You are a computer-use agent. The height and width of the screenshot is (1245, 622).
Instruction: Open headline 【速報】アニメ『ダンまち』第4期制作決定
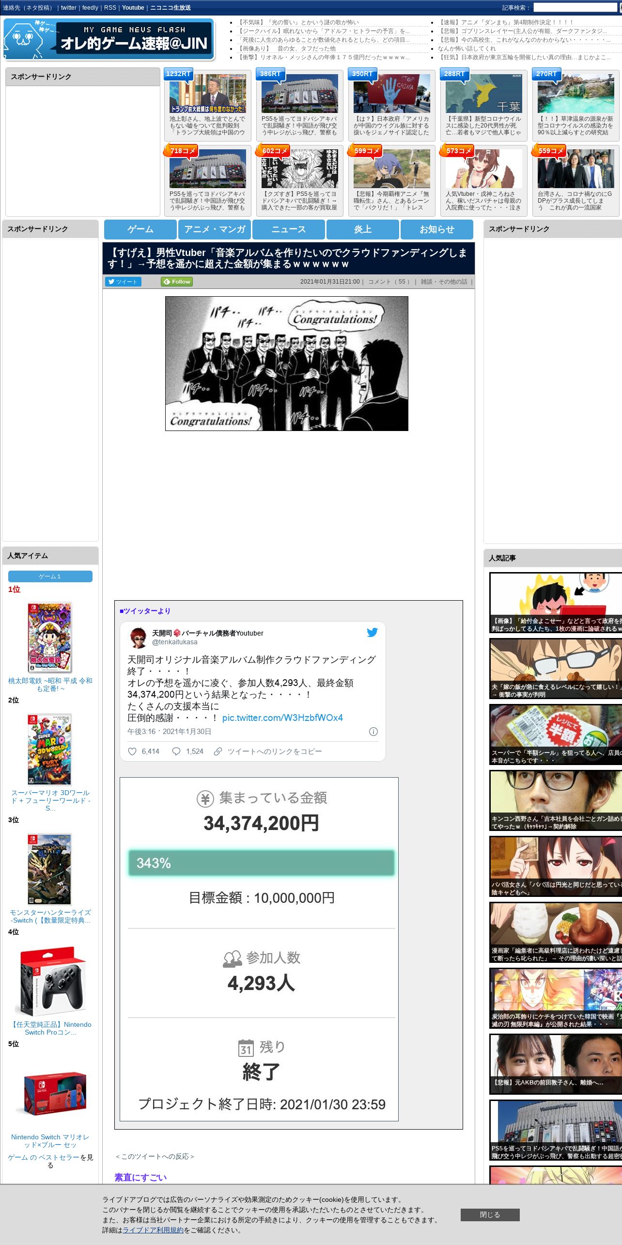[x=506, y=22]
